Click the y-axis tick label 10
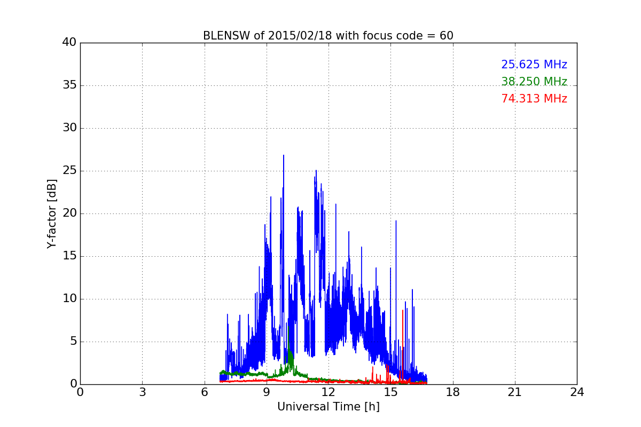641x427 pixels. coord(69,299)
